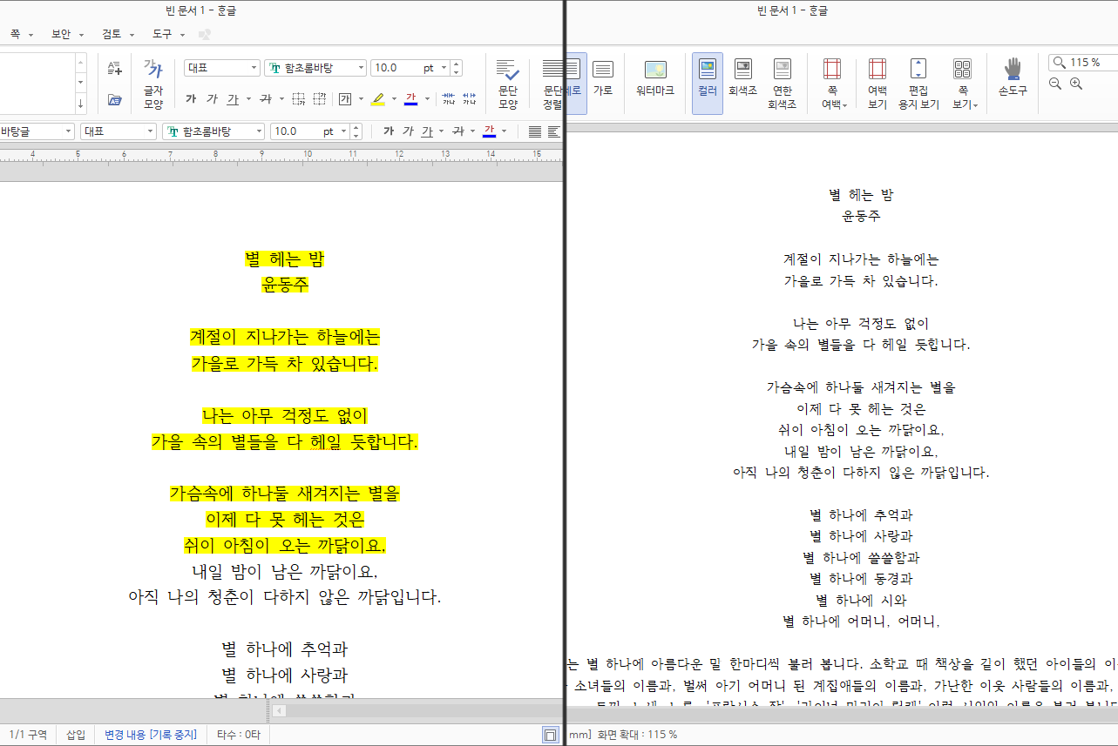The image size is (1118, 746).
Task: Switch to 연한 회색조 light grayscale mode
Action: click(x=783, y=84)
